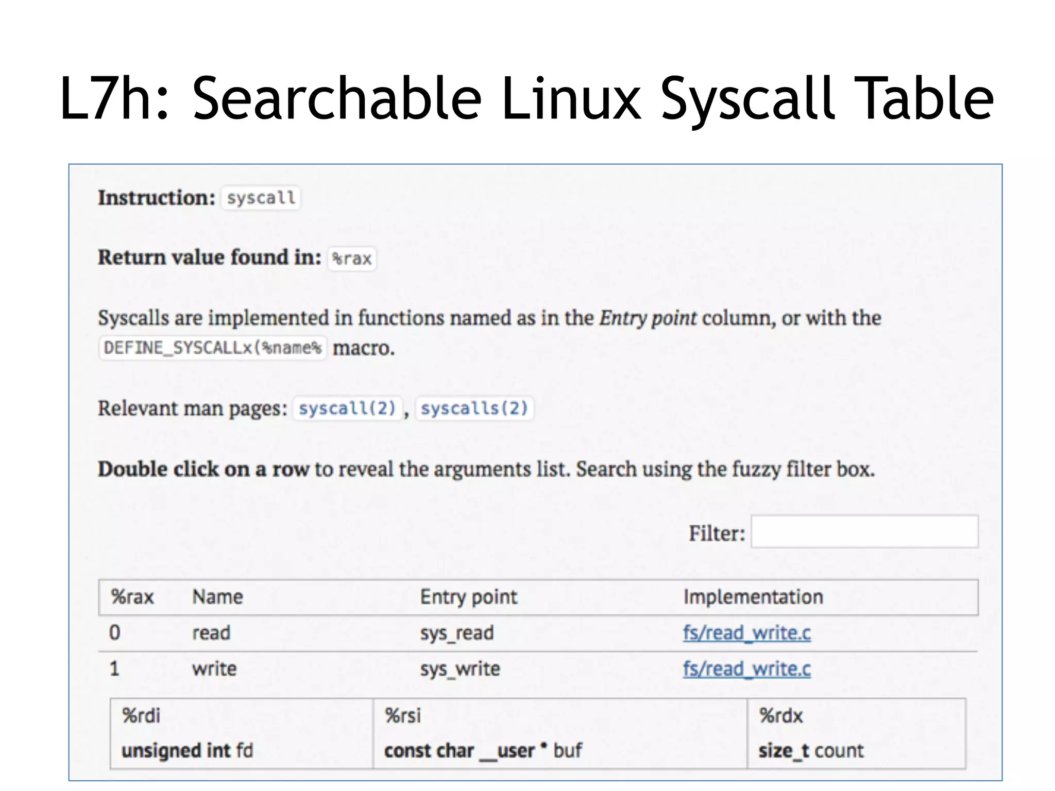This screenshot has width=1055, height=791.
Task: Click the Implementation column header
Action: point(753,597)
